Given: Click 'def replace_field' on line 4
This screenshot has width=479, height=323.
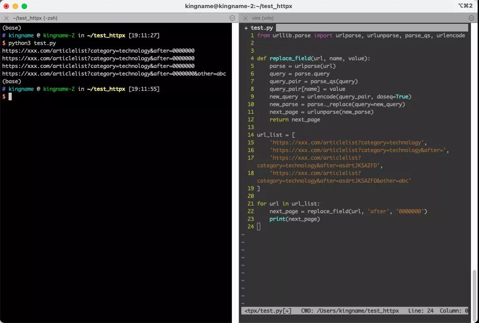Looking at the screenshot, I should (284, 58).
